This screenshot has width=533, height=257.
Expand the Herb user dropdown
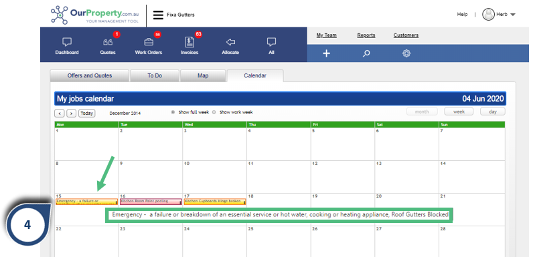[x=513, y=15]
